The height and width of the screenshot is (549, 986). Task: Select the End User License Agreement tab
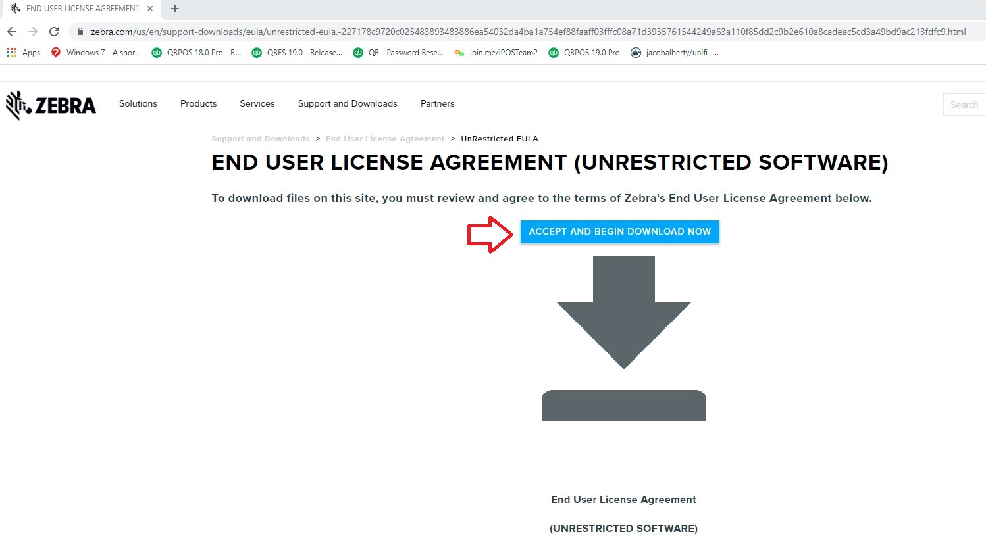tap(82, 9)
